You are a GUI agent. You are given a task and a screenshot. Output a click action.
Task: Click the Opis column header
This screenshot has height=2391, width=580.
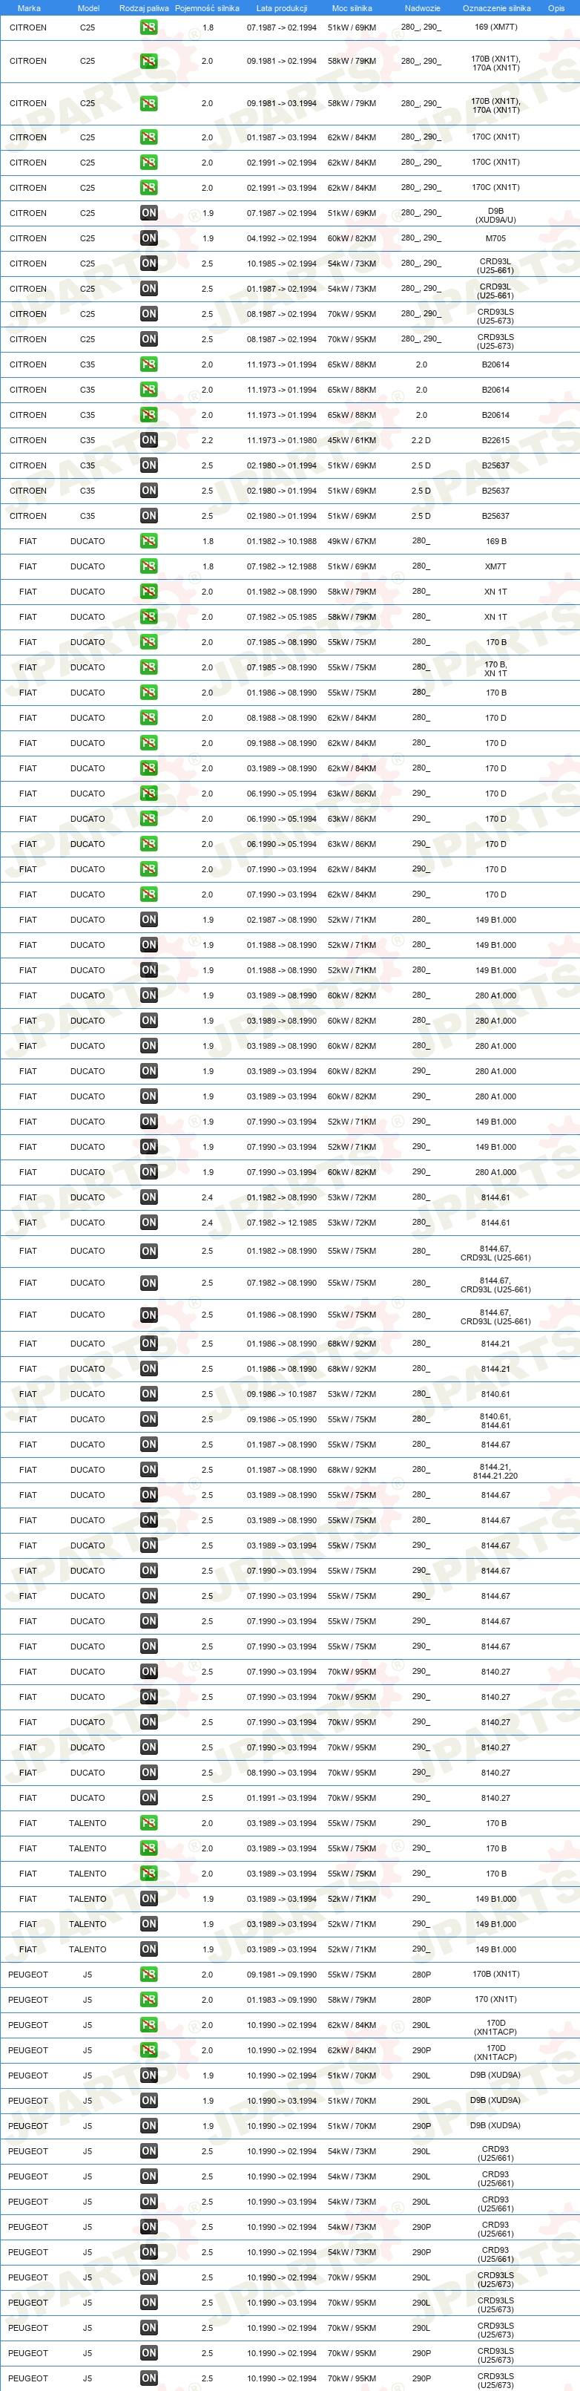coord(556,8)
